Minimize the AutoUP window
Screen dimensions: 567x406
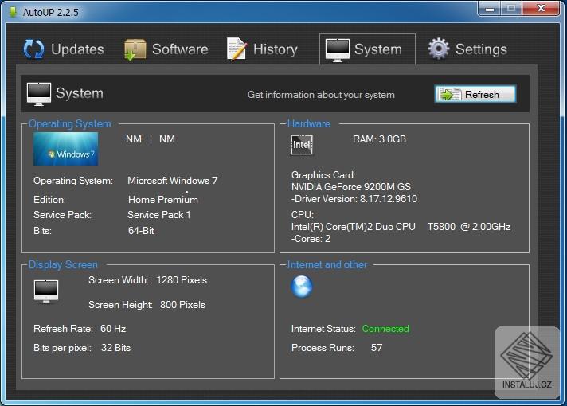click(x=489, y=9)
